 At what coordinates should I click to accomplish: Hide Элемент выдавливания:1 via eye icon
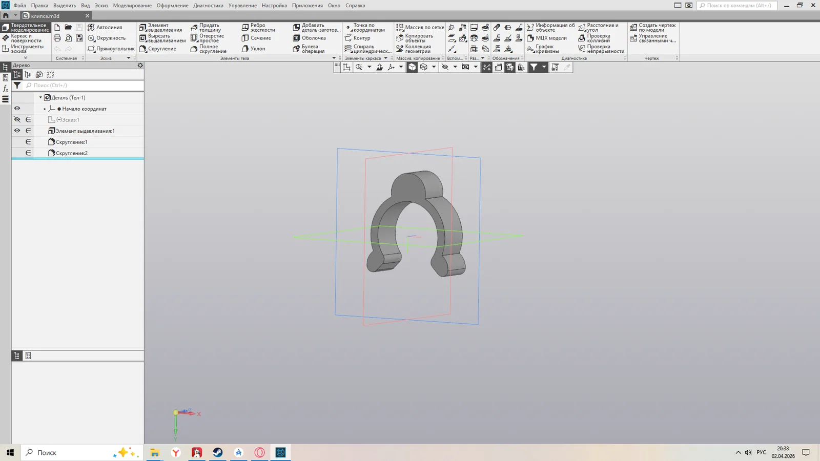tap(17, 131)
